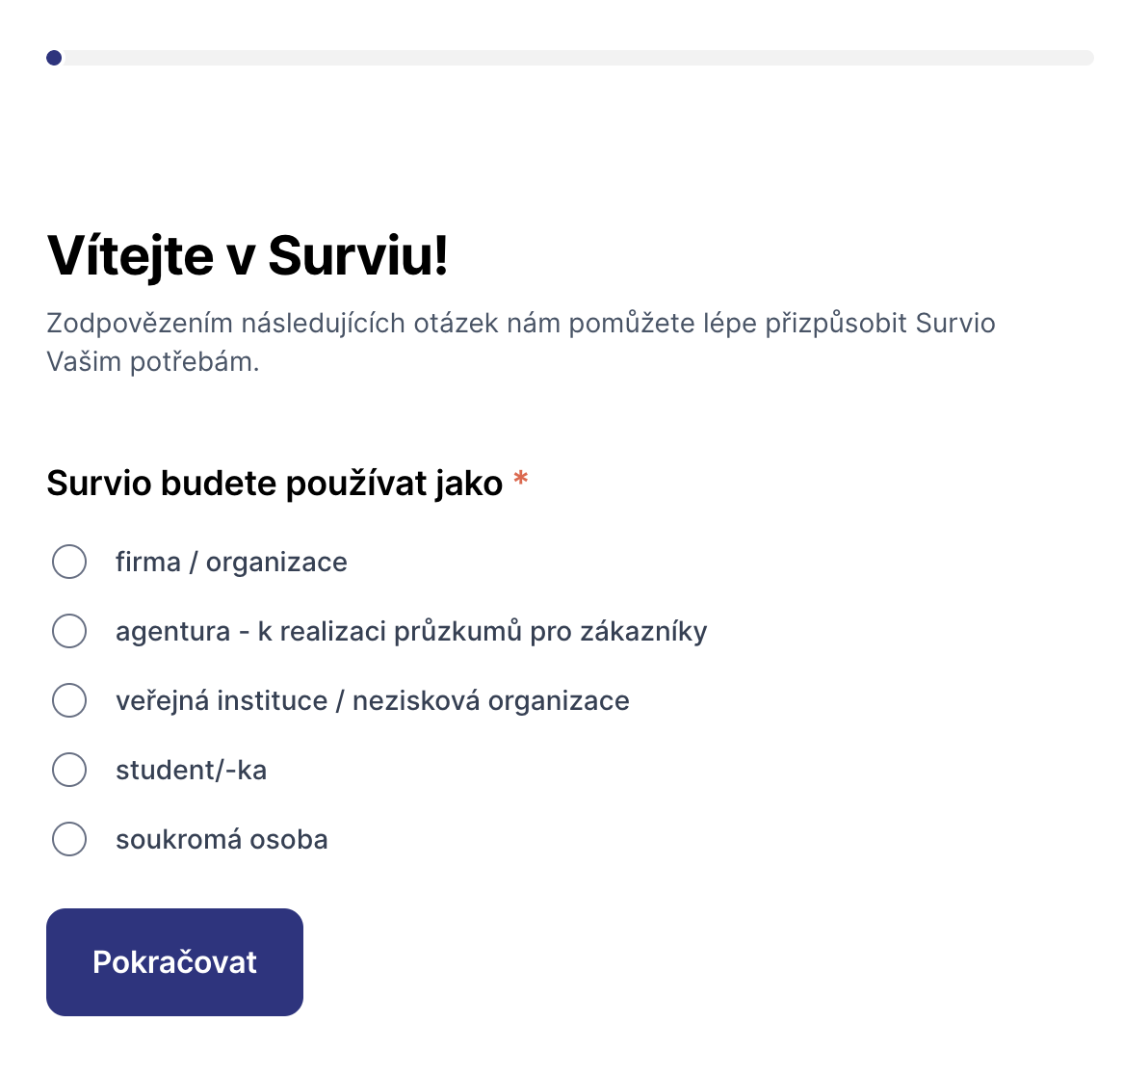This screenshot has height=1075, width=1123.
Task: Click the "Vítejte v Surviu!" heading
Action: [248, 255]
